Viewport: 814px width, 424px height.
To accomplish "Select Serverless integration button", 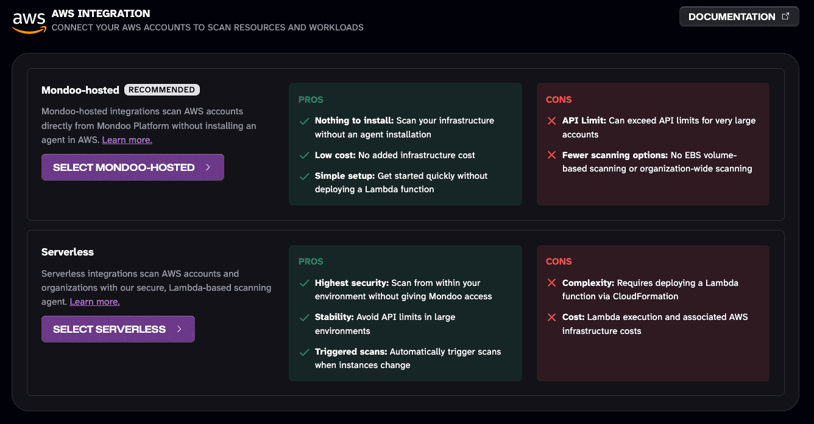I will click(118, 329).
